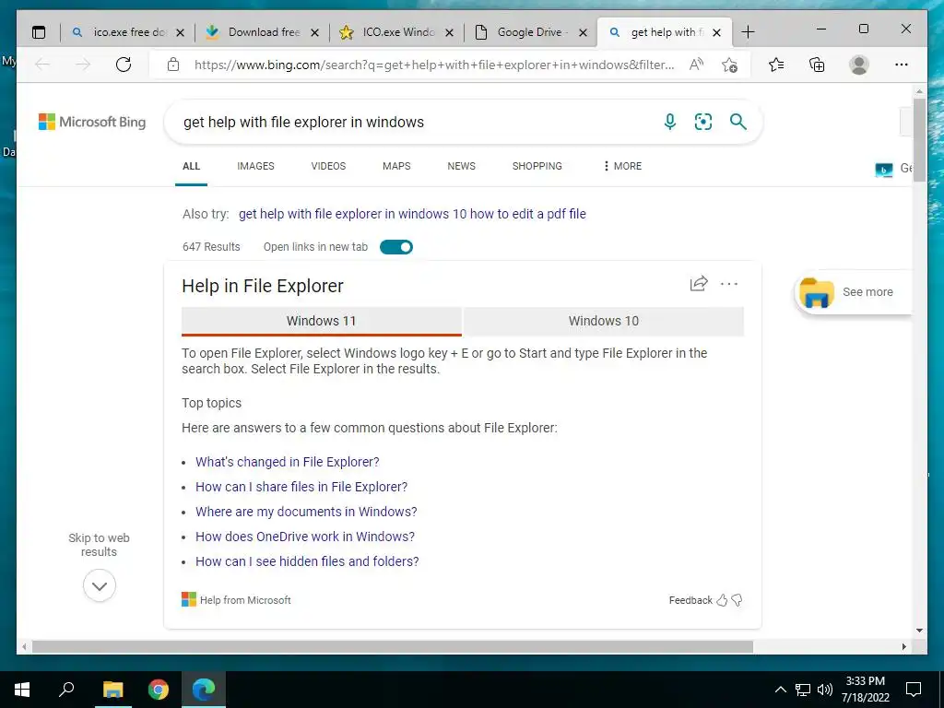Image resolution: width=944 pixels, height=708 pixels.
Task: Close the 'ico.exe free do' tab
Action: 180,32
